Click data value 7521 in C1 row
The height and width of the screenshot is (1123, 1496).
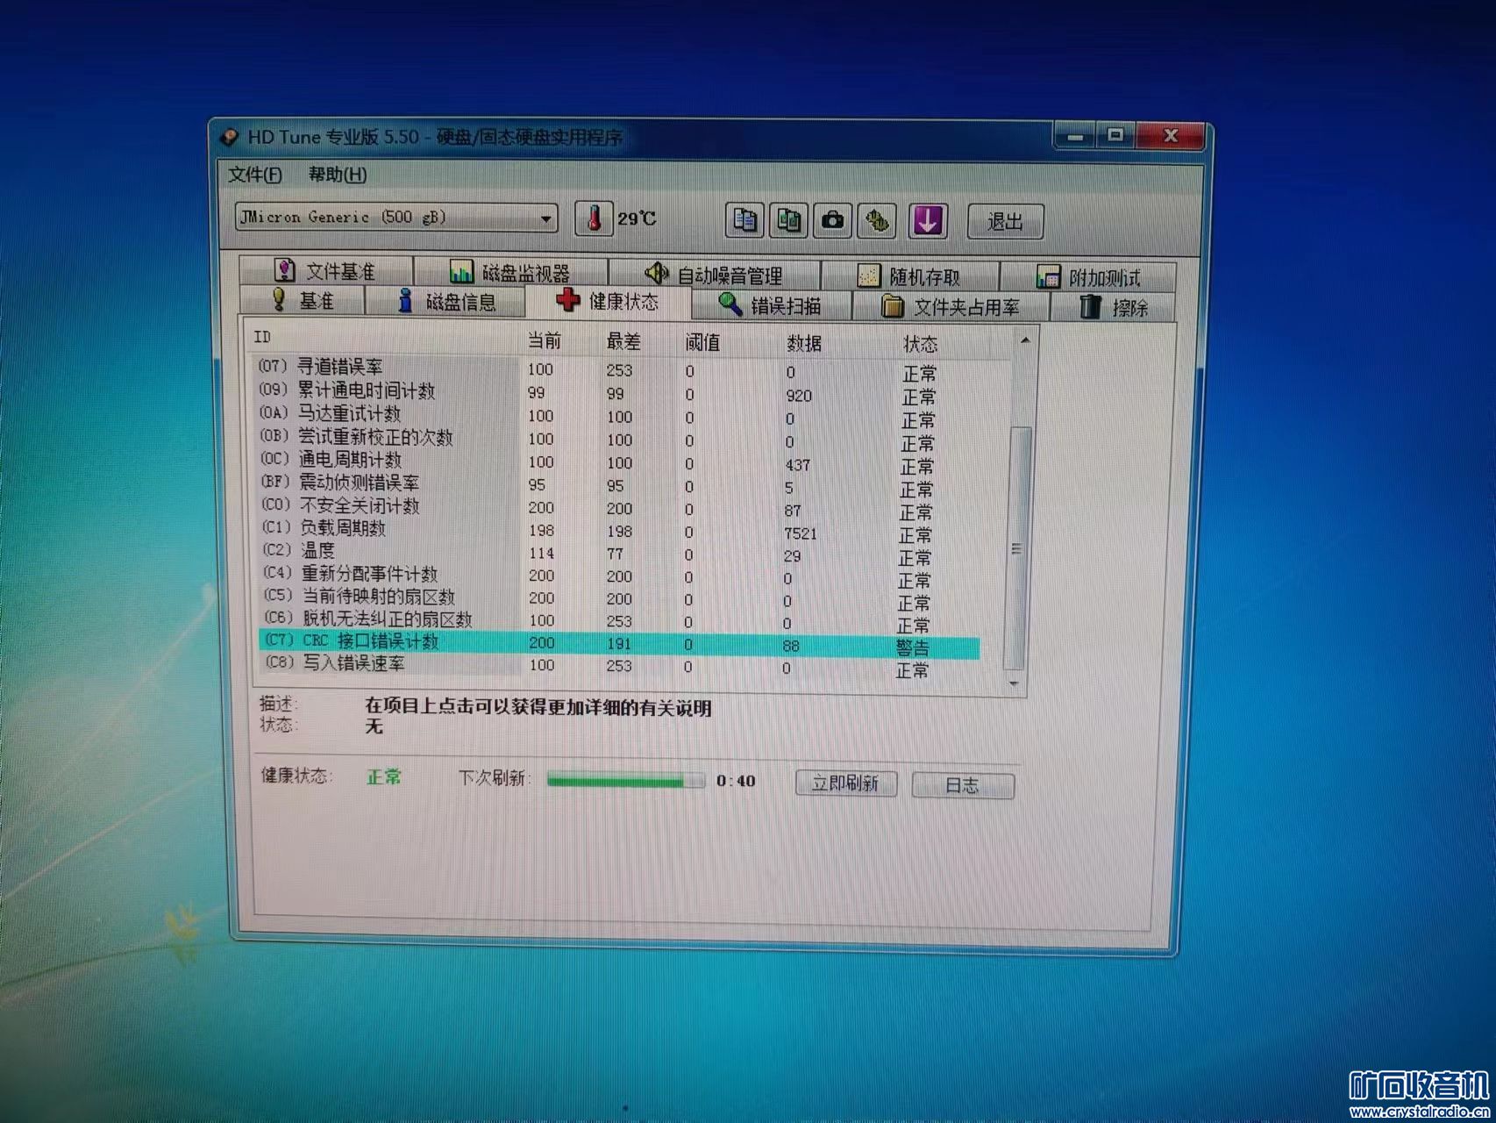pyautogui.click(x=800, y=533)
